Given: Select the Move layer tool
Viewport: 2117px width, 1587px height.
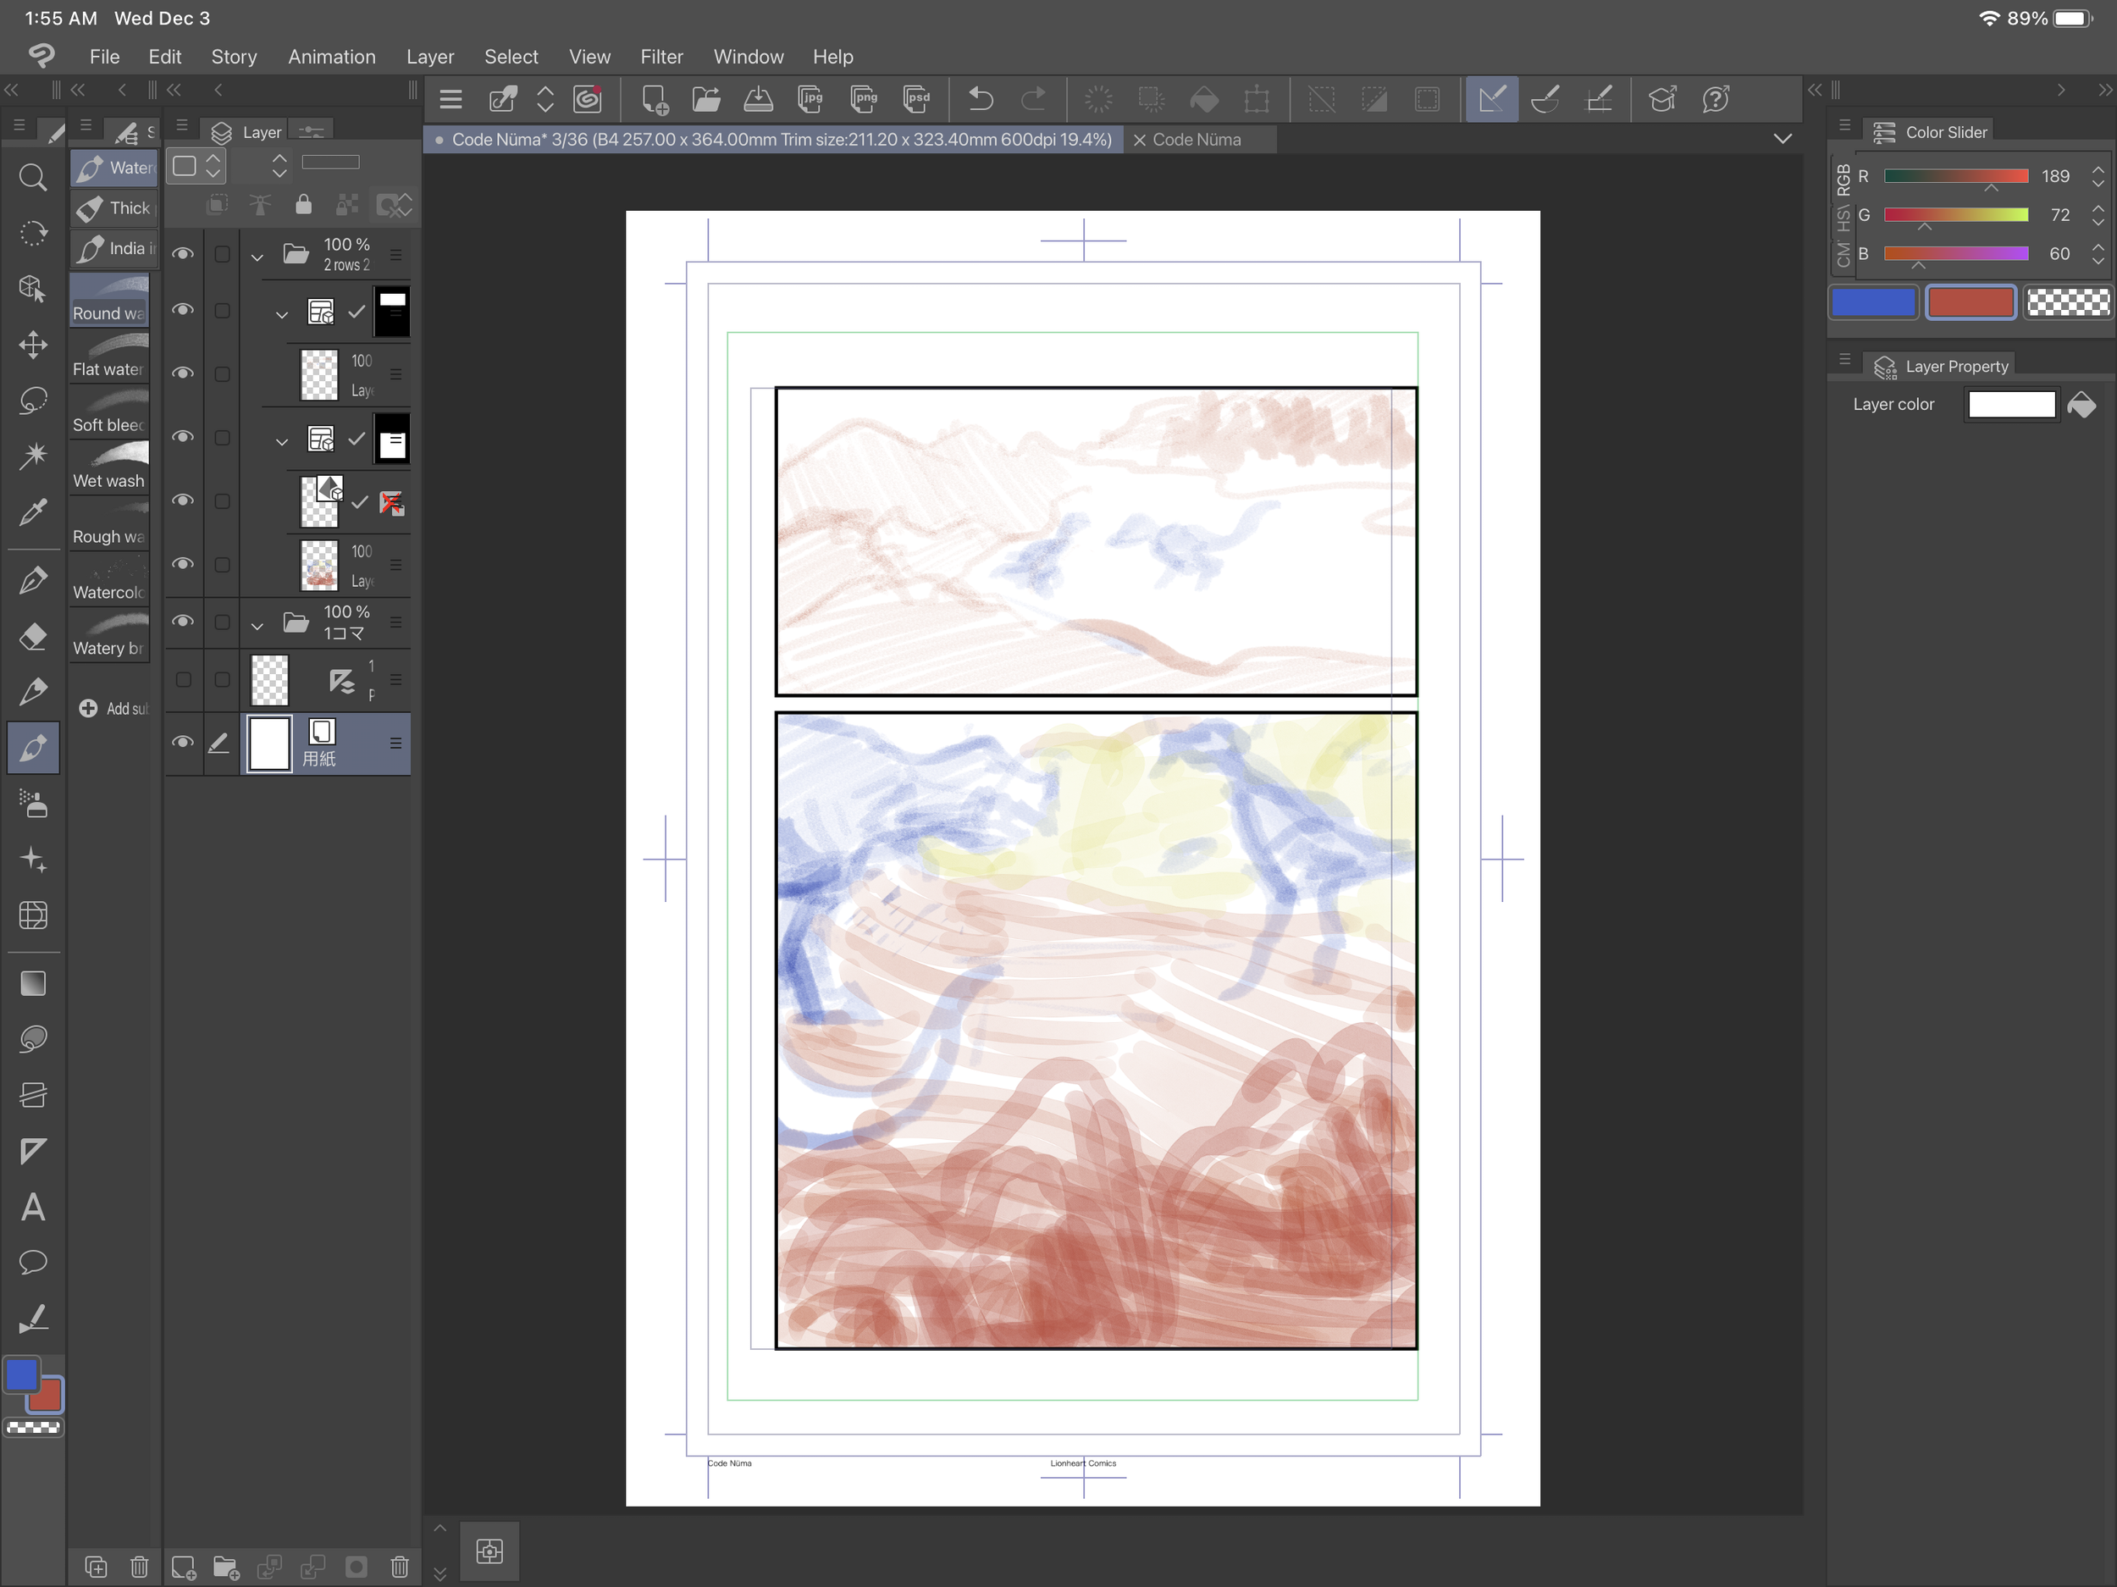Looking at the screenshot, I should (x=32, y=345).
